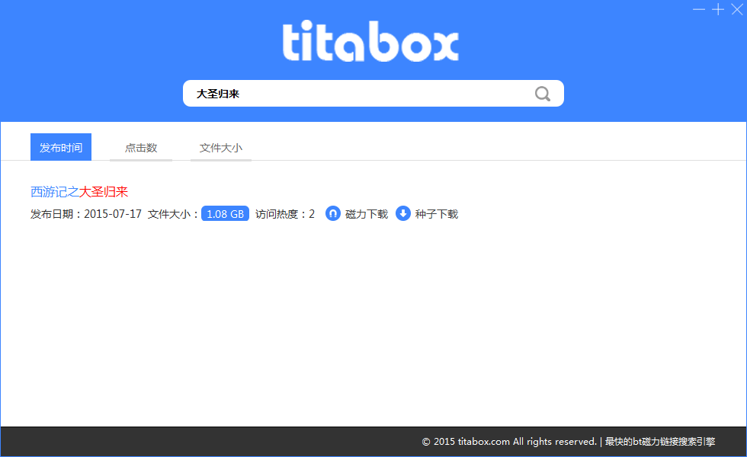Click the 最快的bt磁力链接搜索引擎 footer text
This screenshot has height=457, width=747.
pyautogui.click(x=660, y=442)
